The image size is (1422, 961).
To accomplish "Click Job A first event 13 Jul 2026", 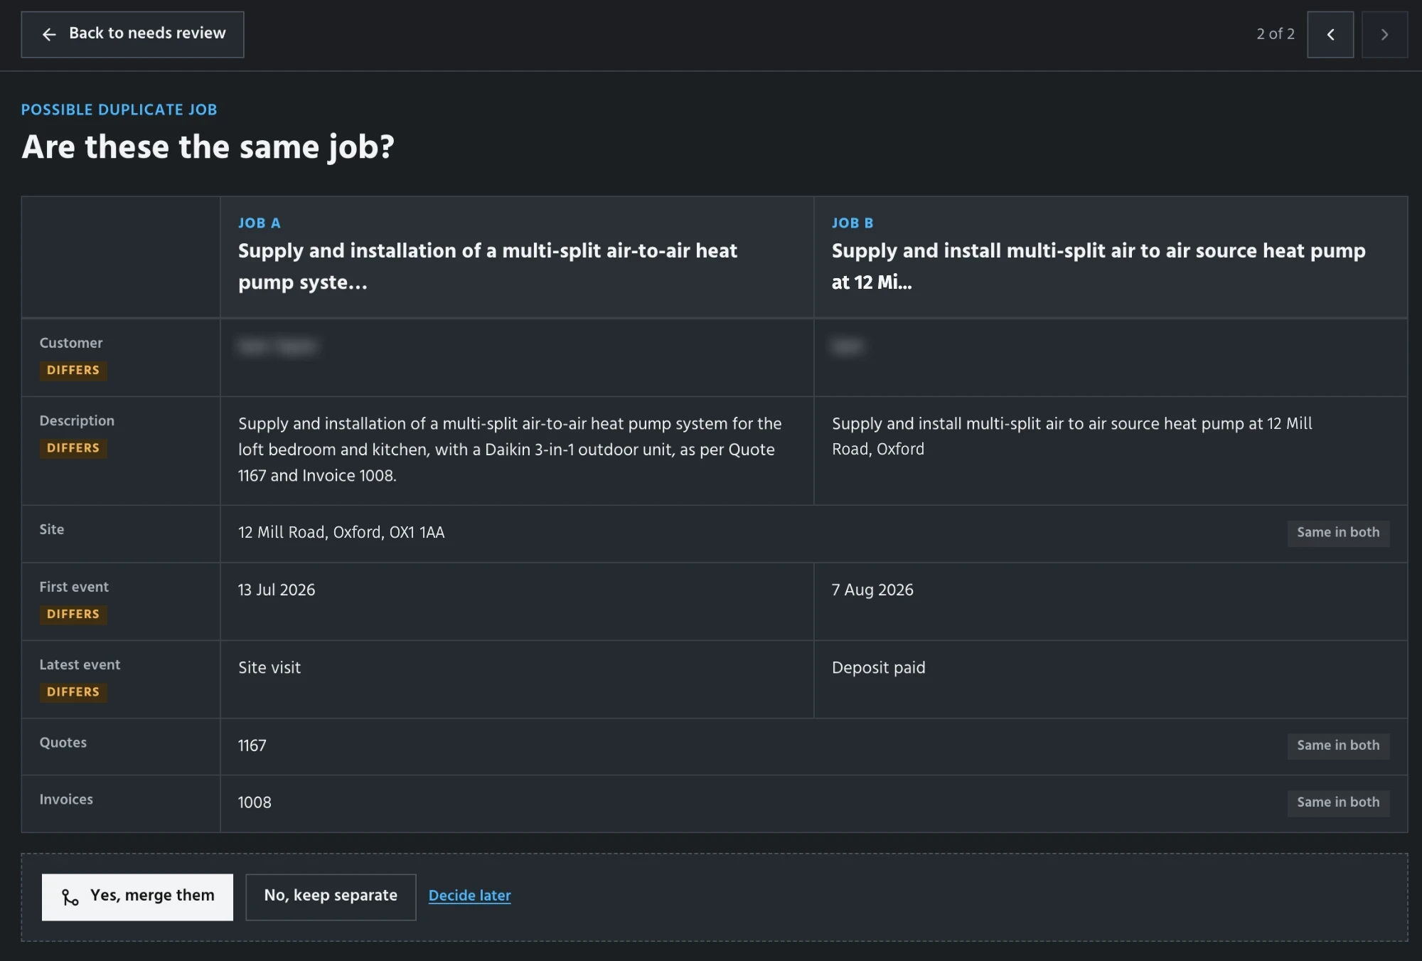I will (277, 590).
